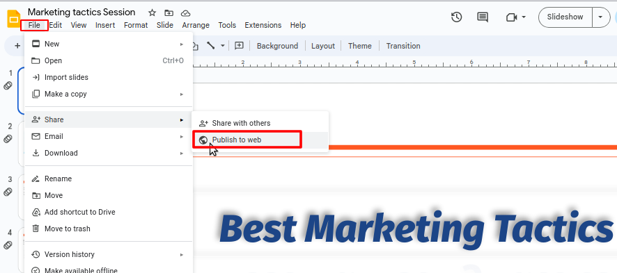Expand the Download submenu
The image size is (617, 273).
tap(181, 153)
